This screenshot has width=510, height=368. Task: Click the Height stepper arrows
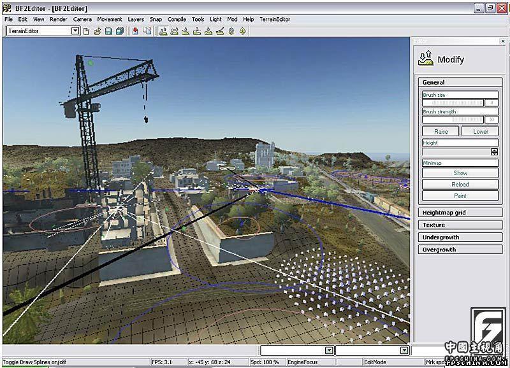point(495,152)
